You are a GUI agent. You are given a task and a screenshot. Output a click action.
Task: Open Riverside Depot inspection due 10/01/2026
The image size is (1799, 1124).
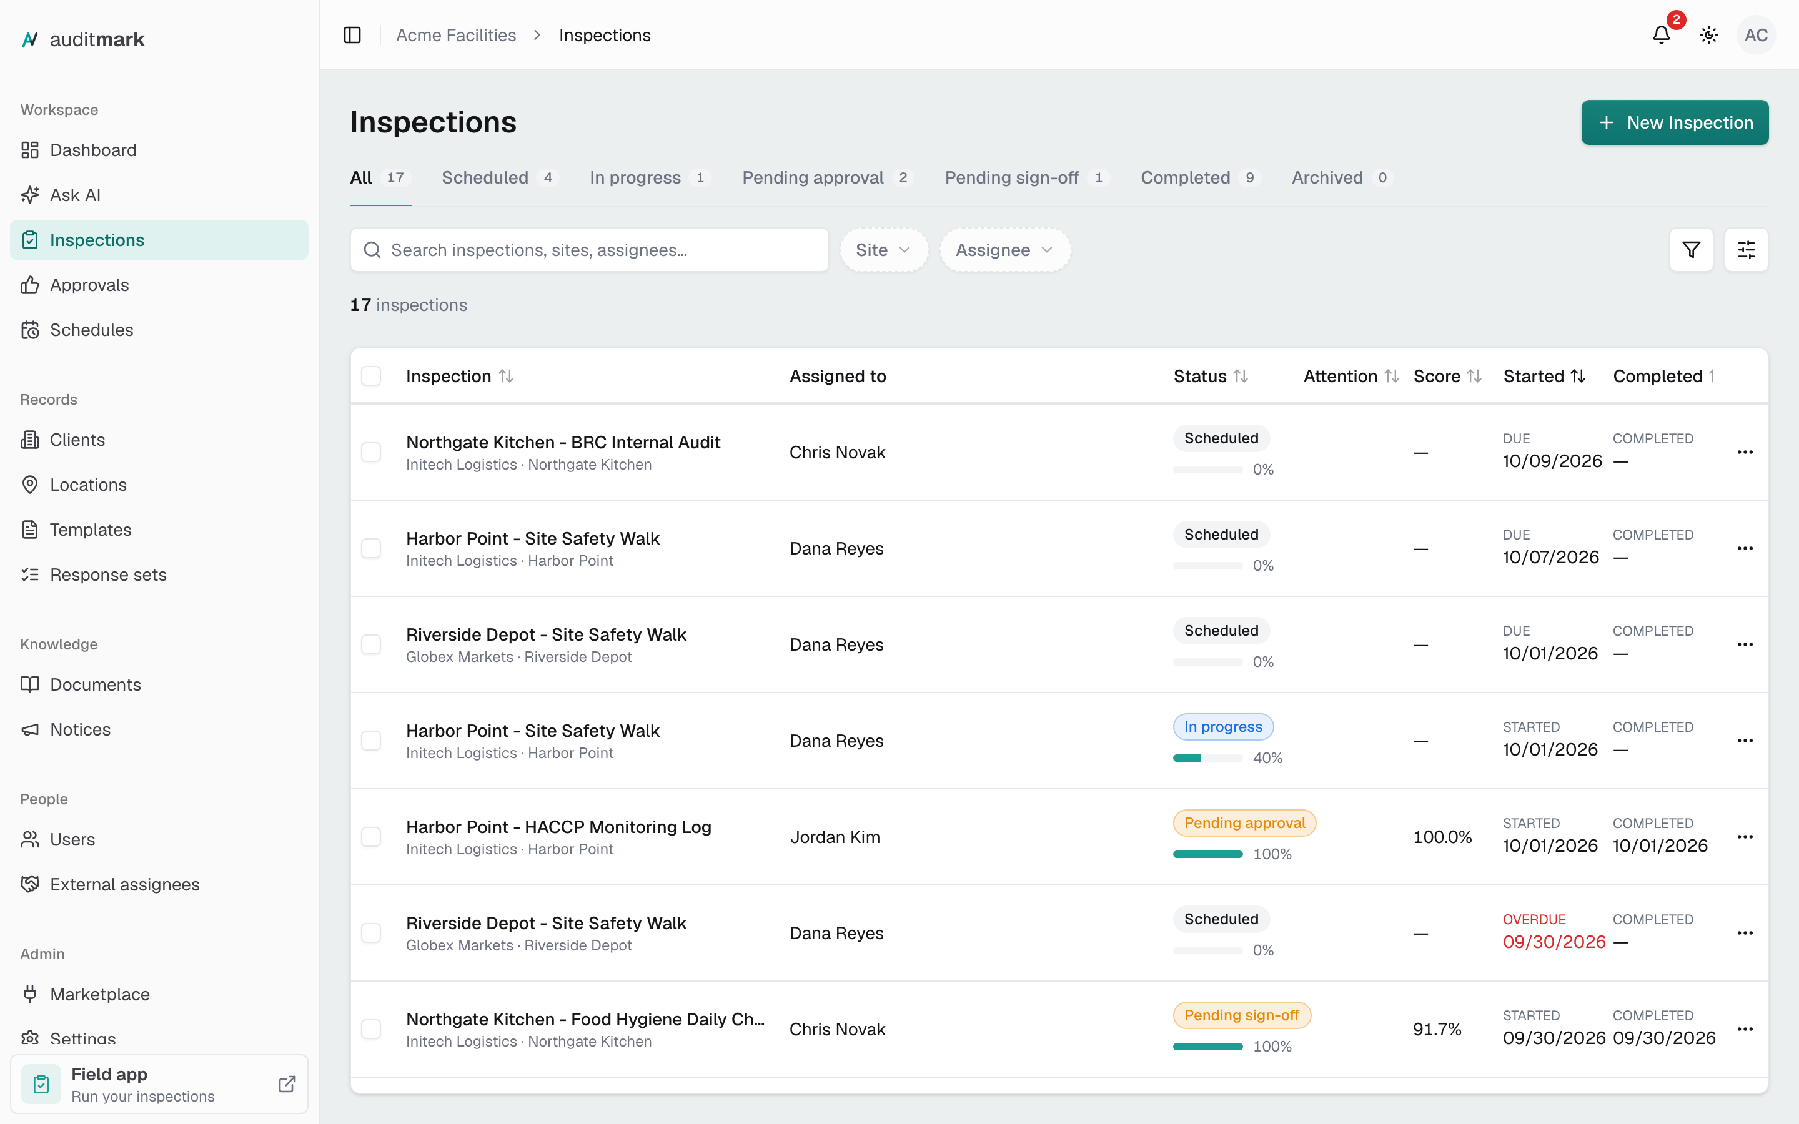tap(546, 635)
